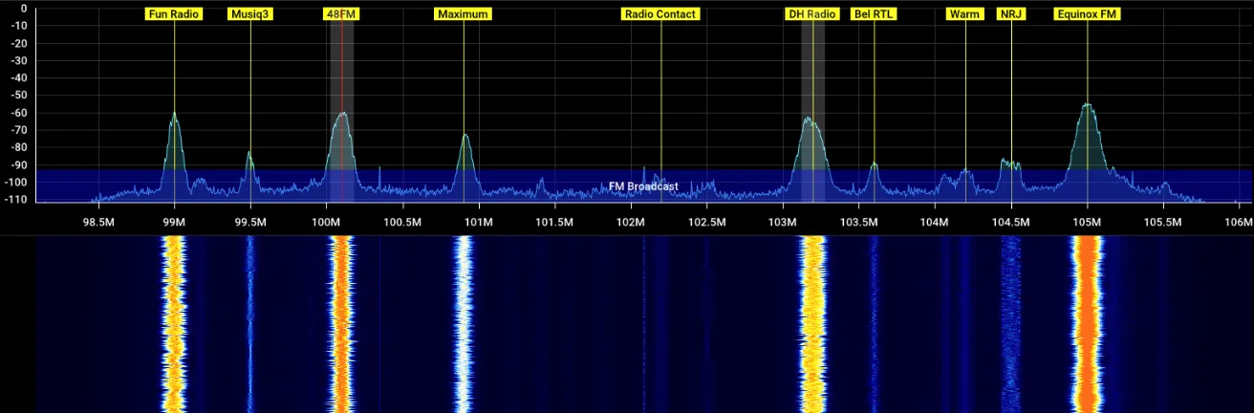Tune to the 48FM bookmark label
This screenshot has height=413, width=1254.
(341, 14)
